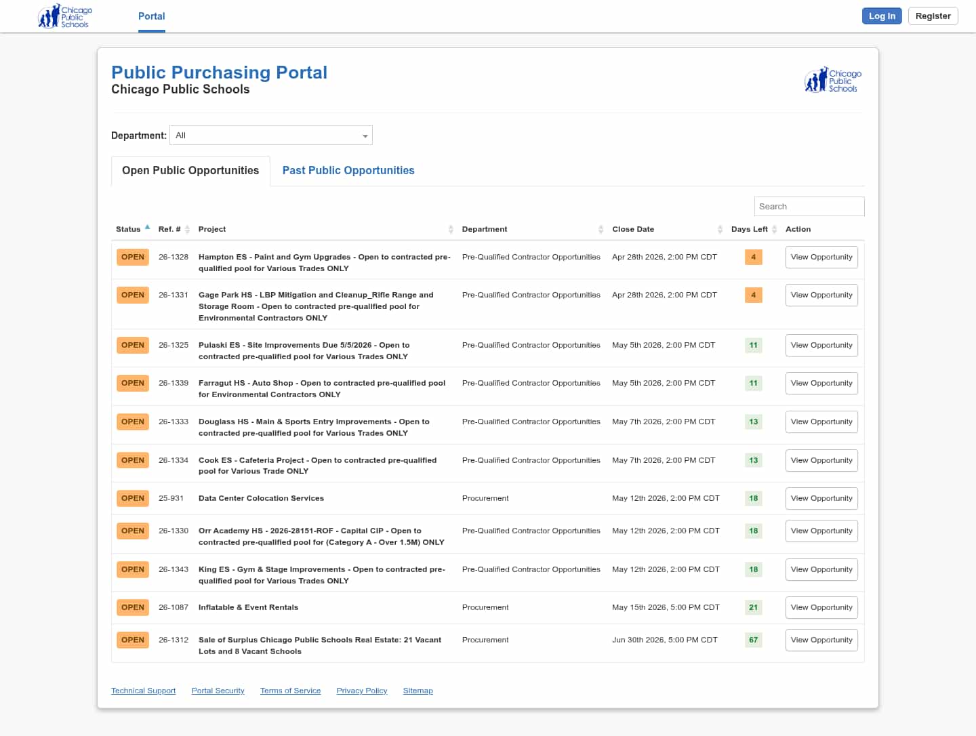
Task: Switch to Past Public Opportunities tab
Action: [x=348, y=171]
